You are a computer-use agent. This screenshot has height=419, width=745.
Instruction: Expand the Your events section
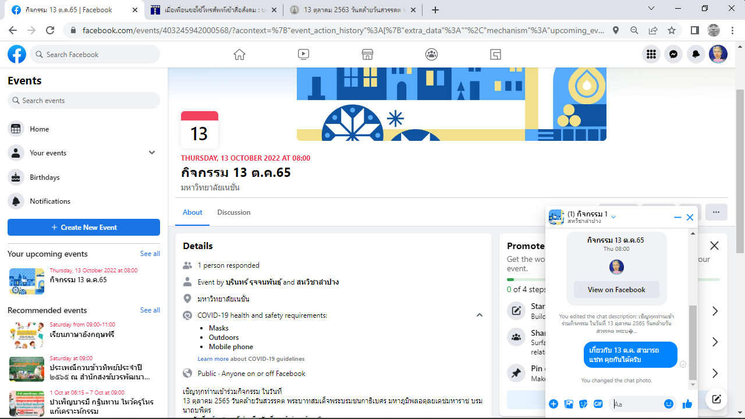pos(152,153)
